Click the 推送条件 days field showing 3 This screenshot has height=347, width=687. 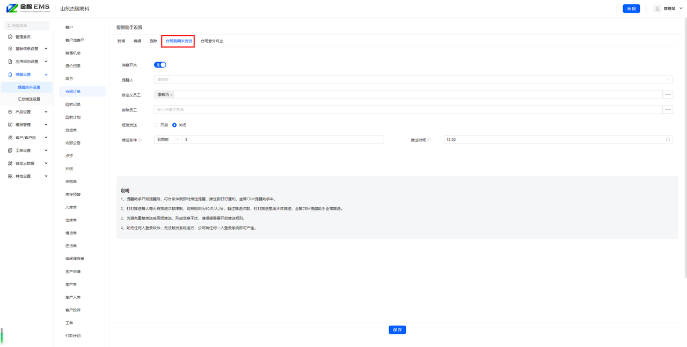coord(283,139)
